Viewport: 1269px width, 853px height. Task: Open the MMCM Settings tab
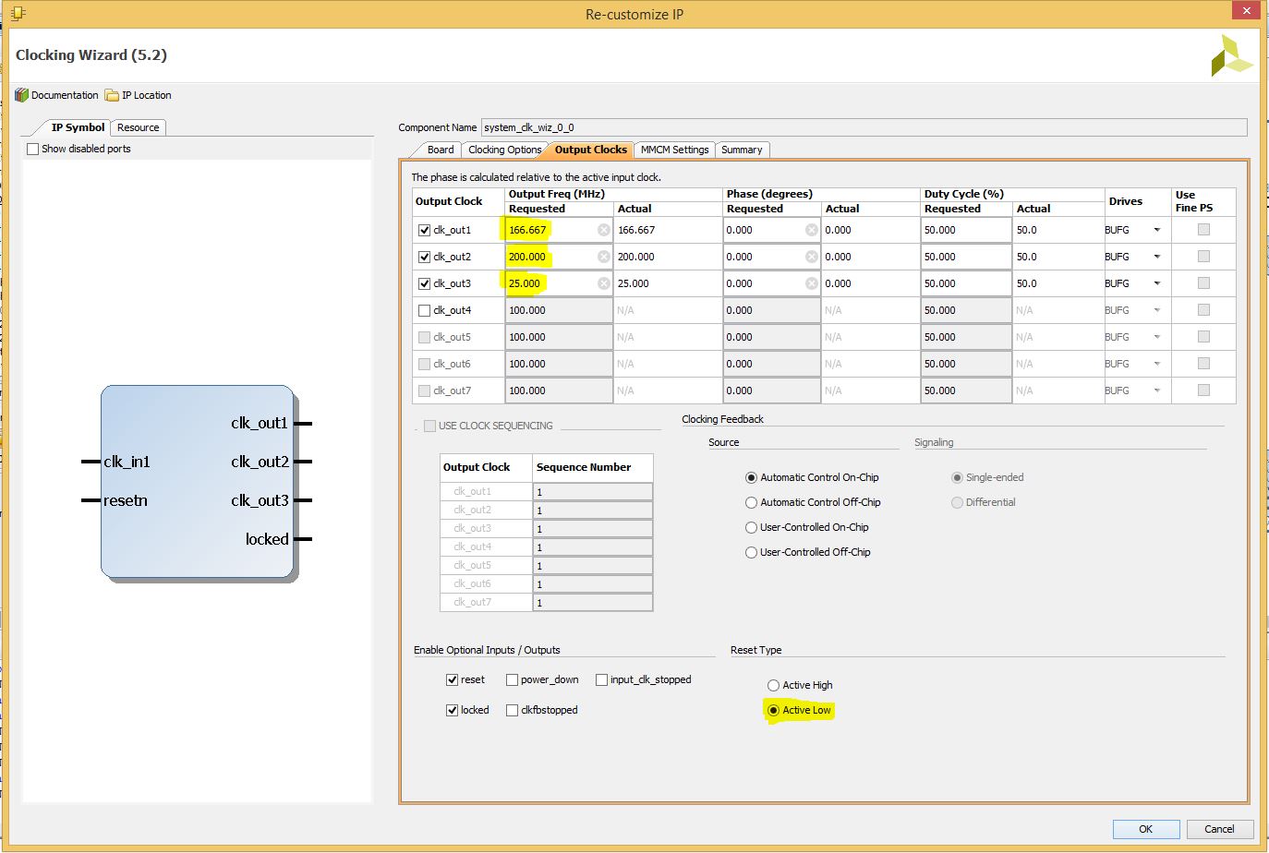pyautogui.click(x=674, y=150)
